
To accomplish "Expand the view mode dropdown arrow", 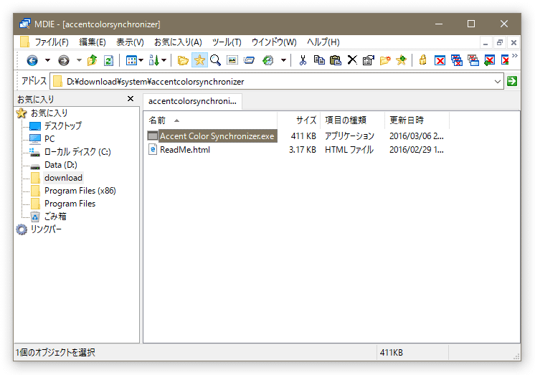I will [141, 60].
